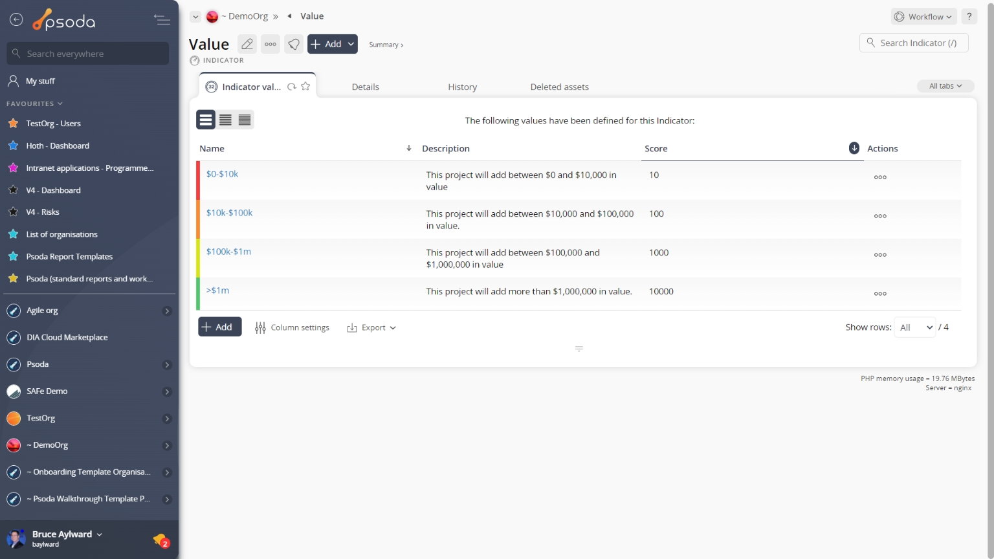Switch to the History tab
Image resolution: width=994 pixels, height=559 pixels.
pos(463,87)
